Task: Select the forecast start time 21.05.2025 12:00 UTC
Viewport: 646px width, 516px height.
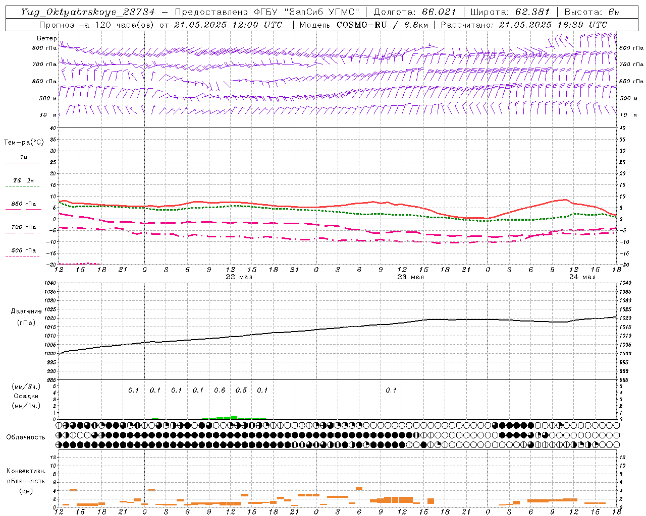Action: pyautogui.click(x=228, y=25)
